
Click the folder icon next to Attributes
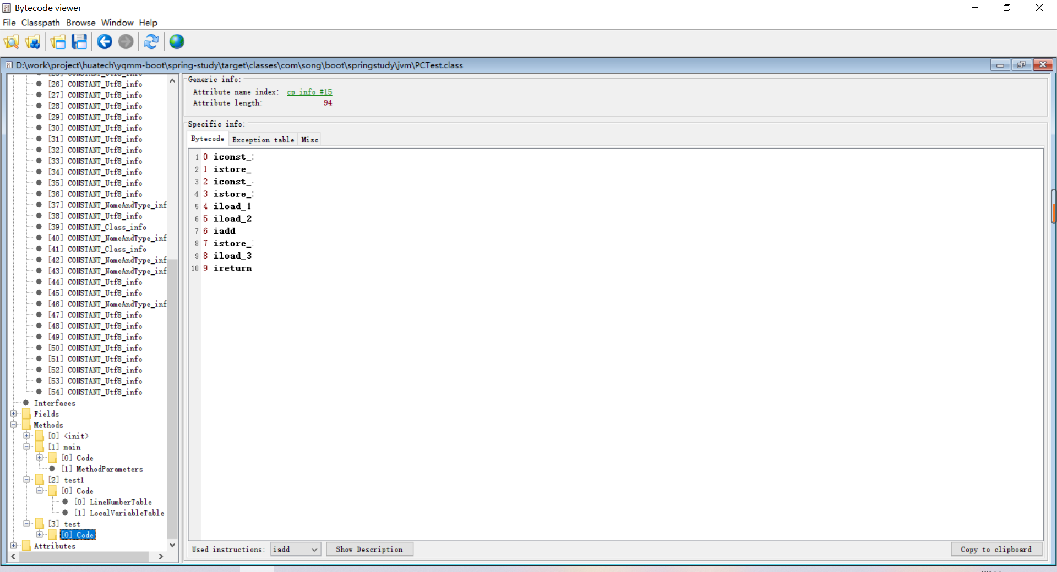coord(26,546)
